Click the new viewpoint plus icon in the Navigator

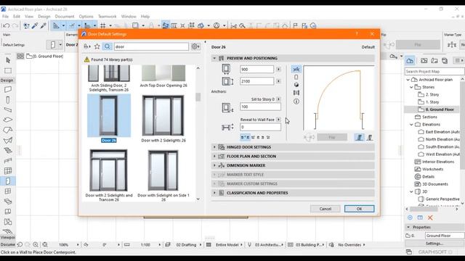click(x=410, y=217)
